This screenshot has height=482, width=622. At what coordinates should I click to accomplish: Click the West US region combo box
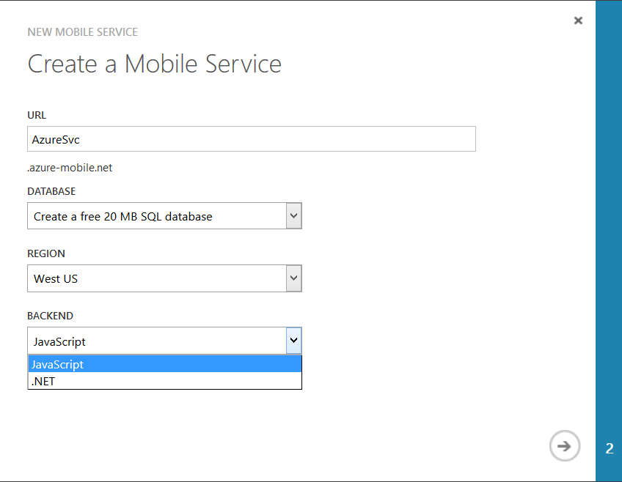click(x=156, y=278)
